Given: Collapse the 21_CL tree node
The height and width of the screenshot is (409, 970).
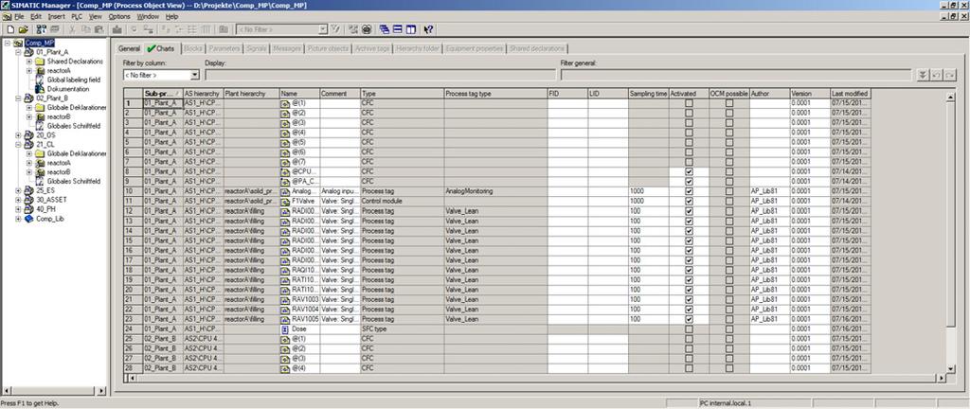Looking at the screenshot, I should point(18,145).
